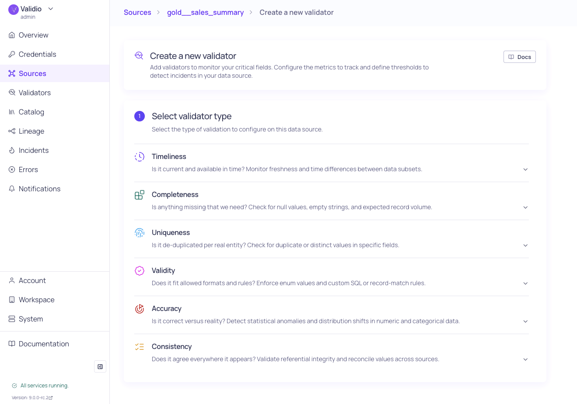The height and width of the screenshot is (404, 577).
Task: Click the Account person icon
Action: [12, 280]
